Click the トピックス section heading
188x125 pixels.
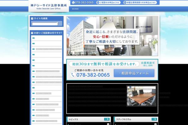[73, 119]
